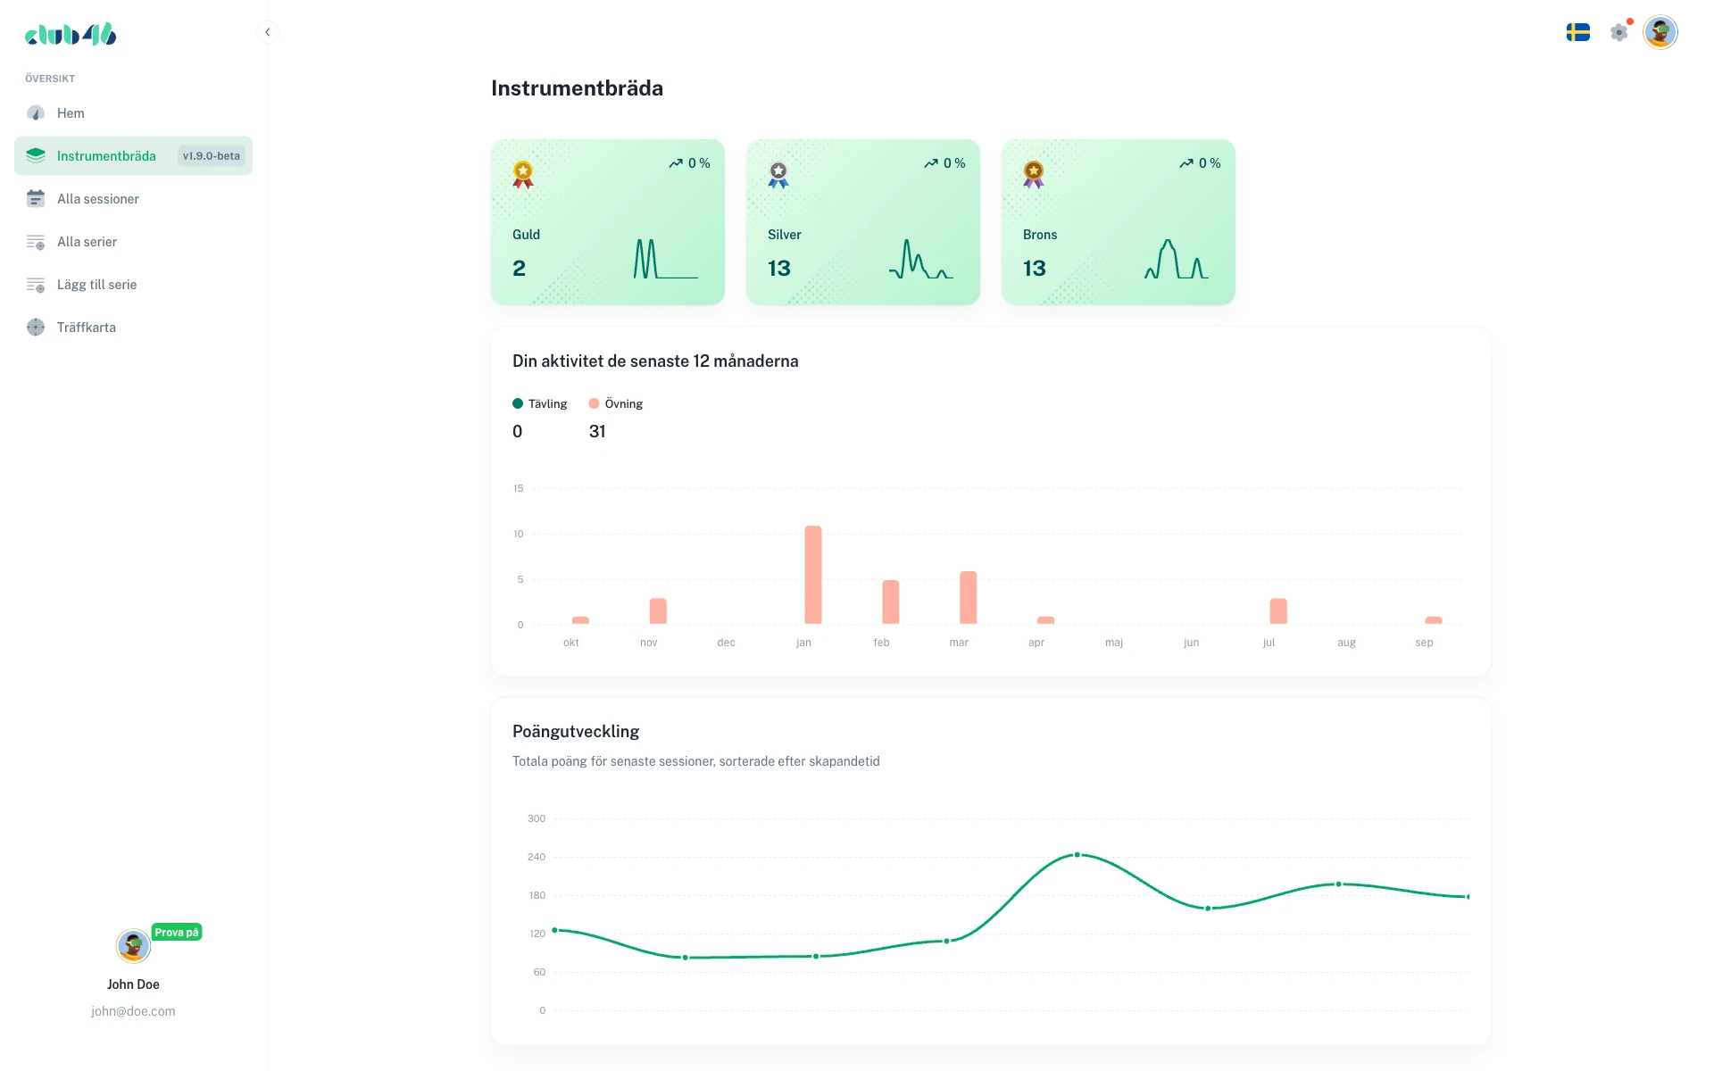
Task: Collapse the sidebar with the chevron
Action: coord(267,32)
